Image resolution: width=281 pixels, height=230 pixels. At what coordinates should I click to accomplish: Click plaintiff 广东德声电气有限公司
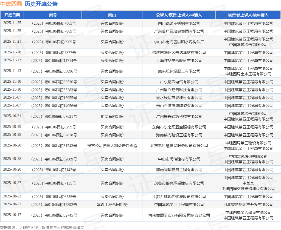click(x=179, y=82)
